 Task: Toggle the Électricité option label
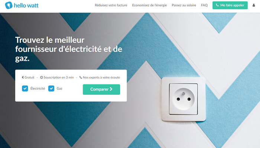click(x=38, y=88)
